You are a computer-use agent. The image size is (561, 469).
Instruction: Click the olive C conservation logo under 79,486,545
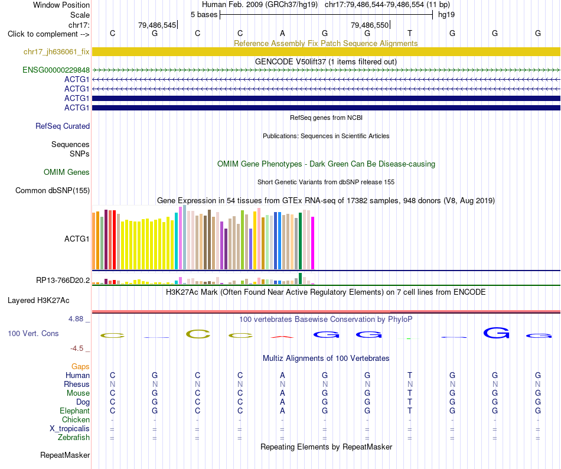pos(198,334)
